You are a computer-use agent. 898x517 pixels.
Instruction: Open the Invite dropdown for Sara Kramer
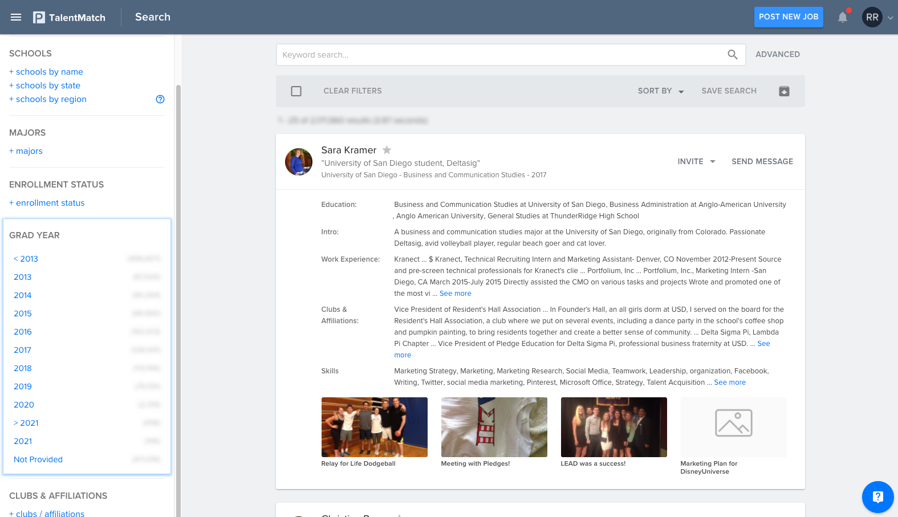coord(696,162)
